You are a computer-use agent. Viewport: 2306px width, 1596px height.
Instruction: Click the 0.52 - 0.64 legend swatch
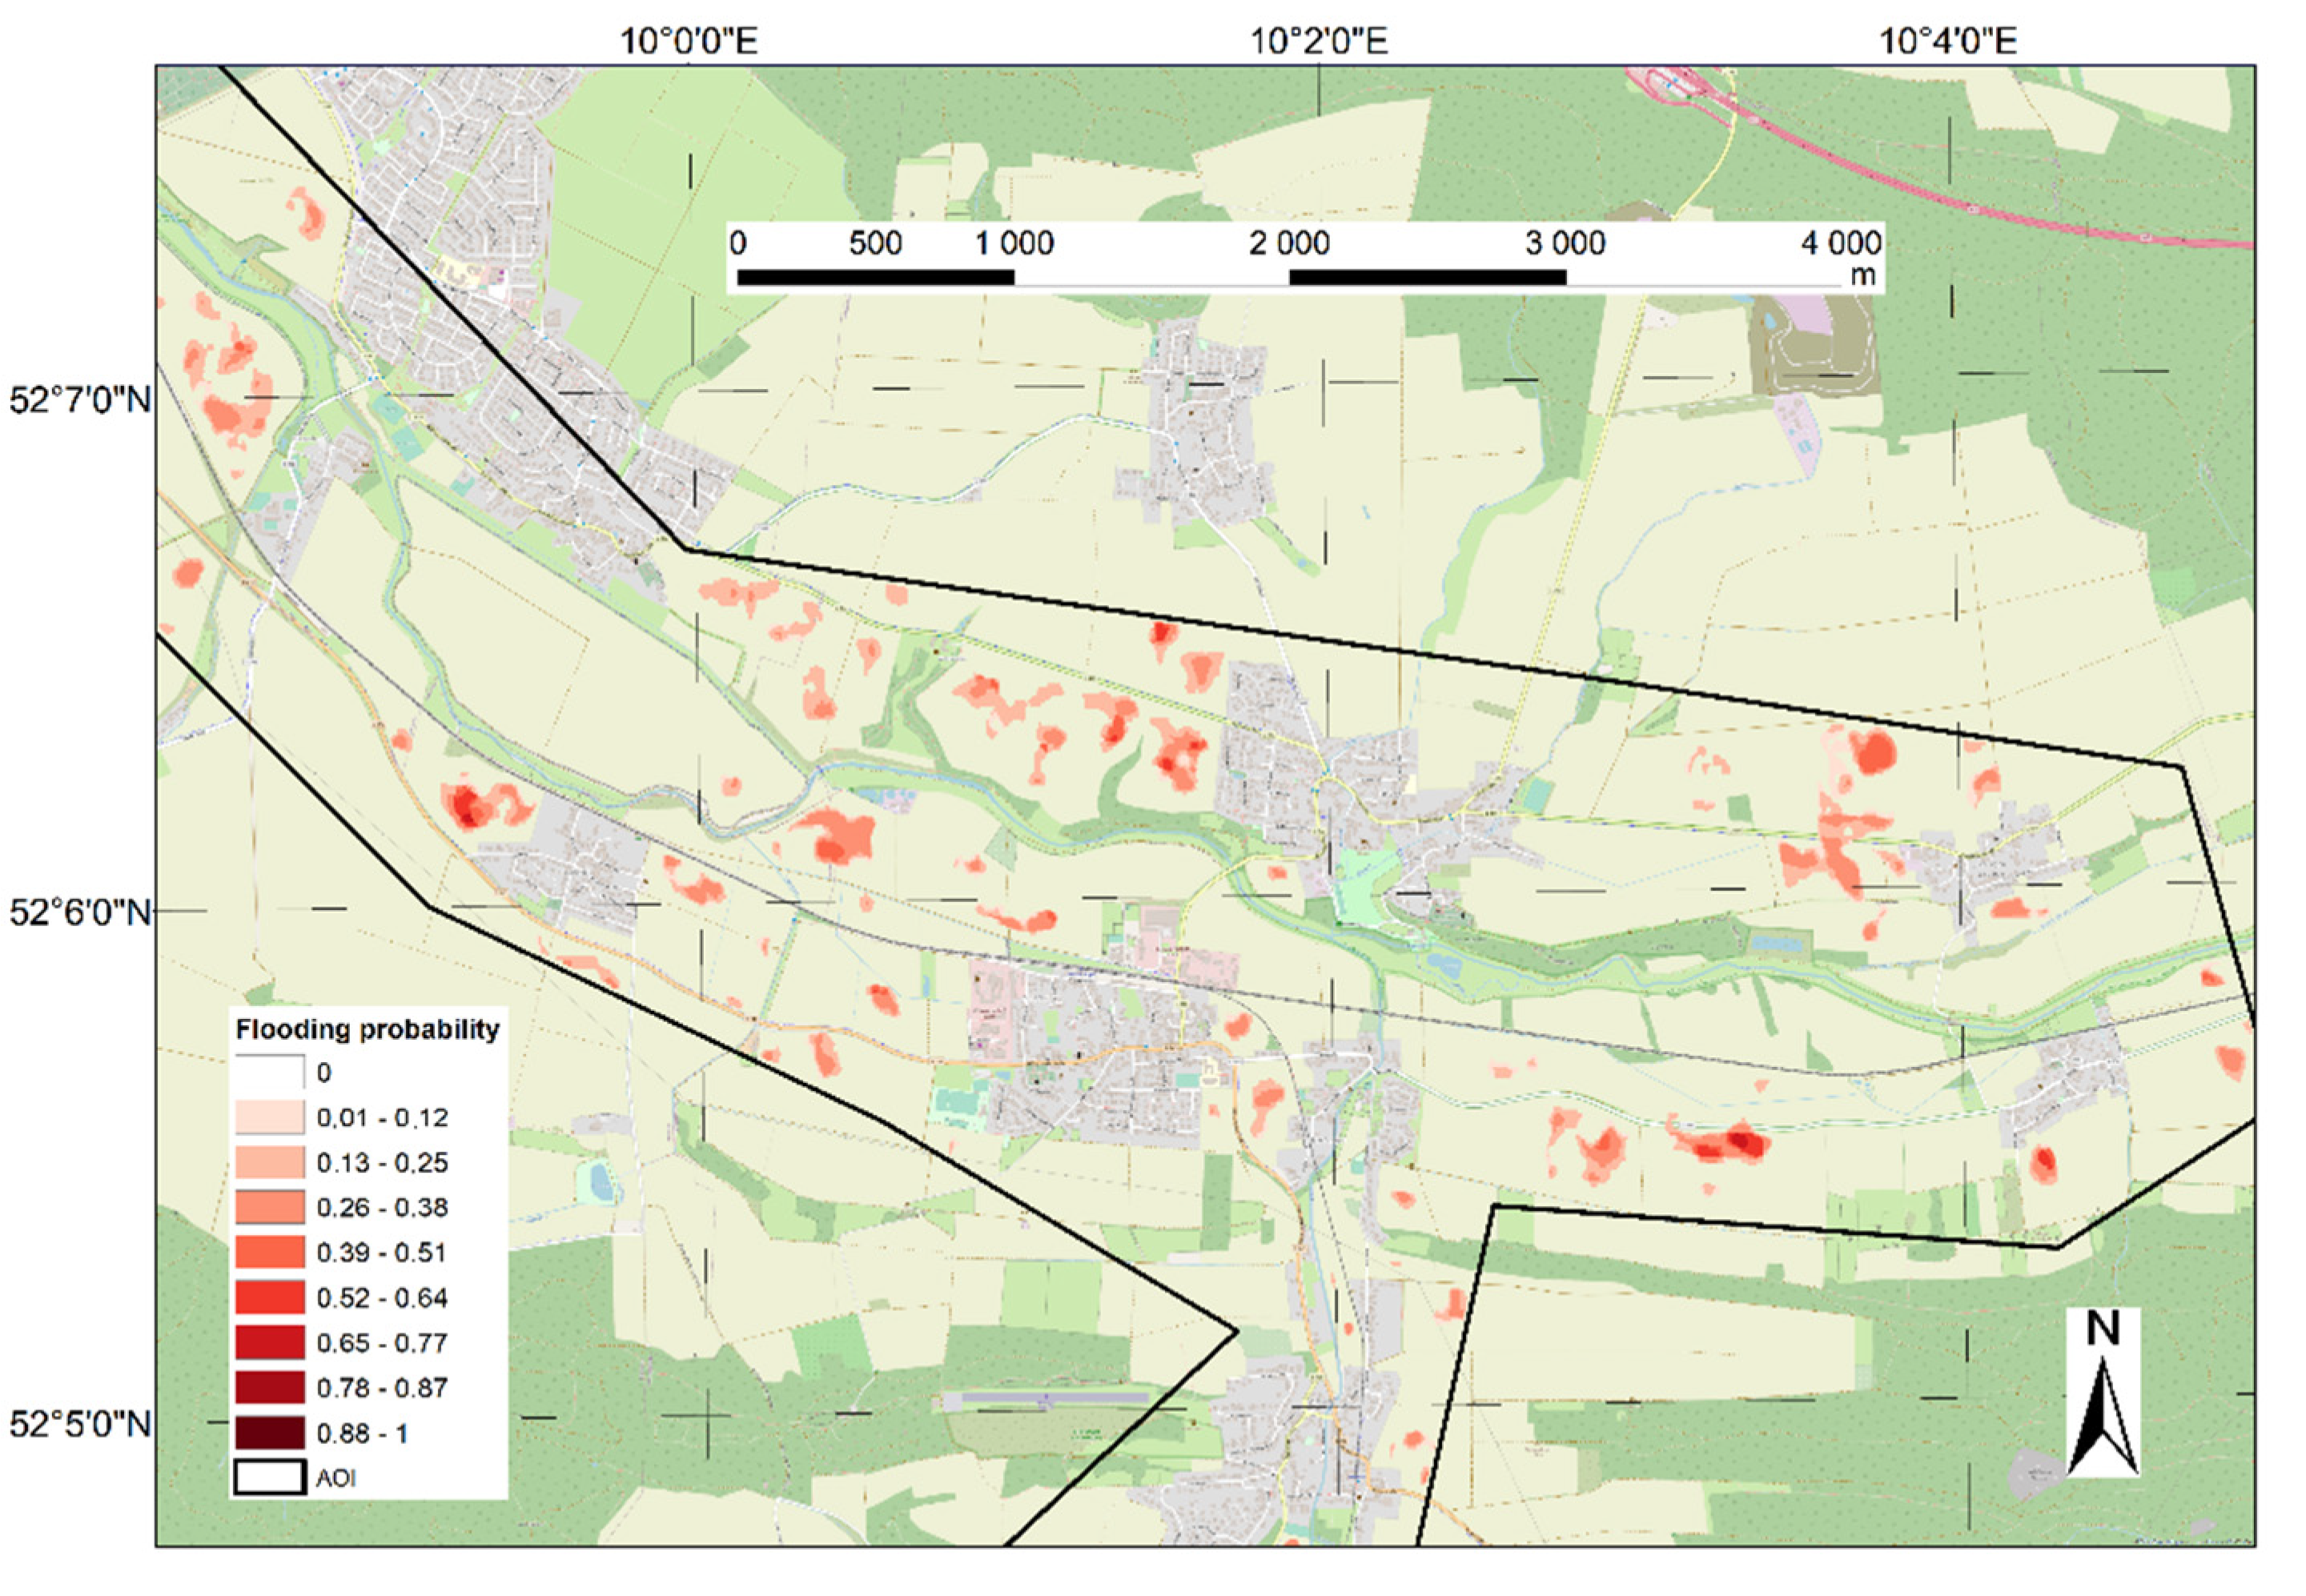coord(269,1297)
